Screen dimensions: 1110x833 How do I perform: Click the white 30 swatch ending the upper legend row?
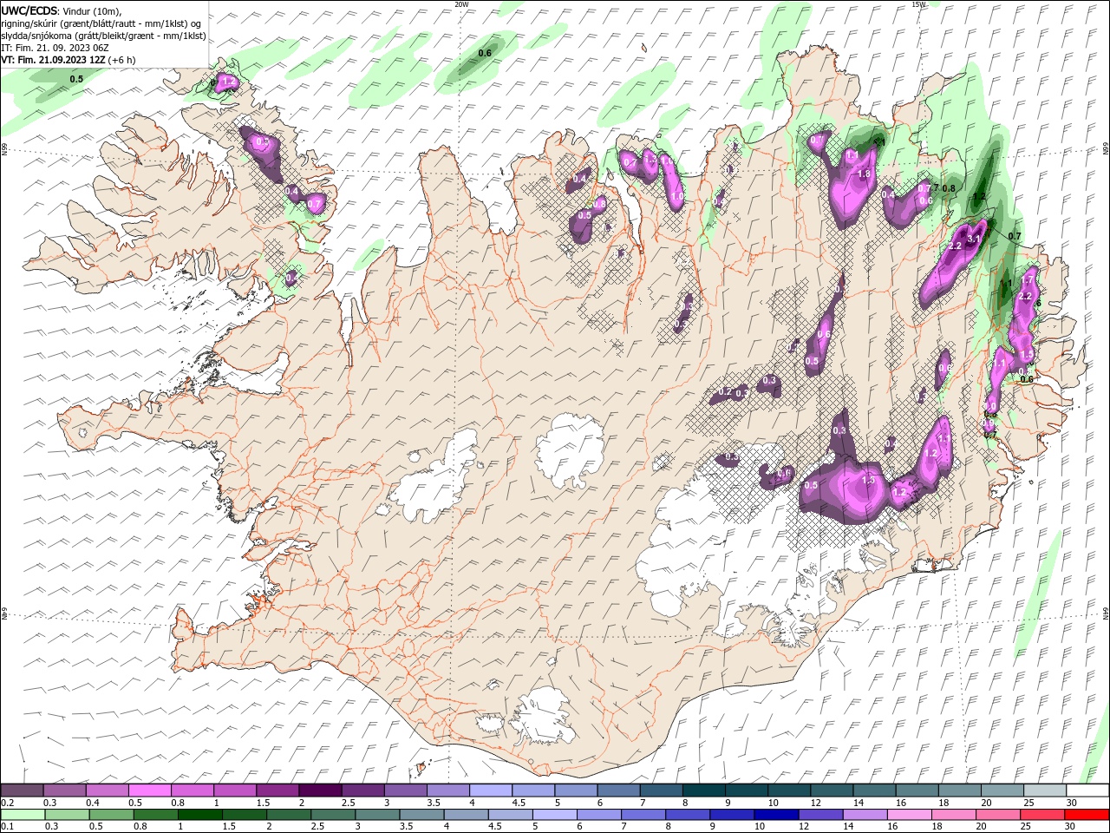coord(1087,790)
